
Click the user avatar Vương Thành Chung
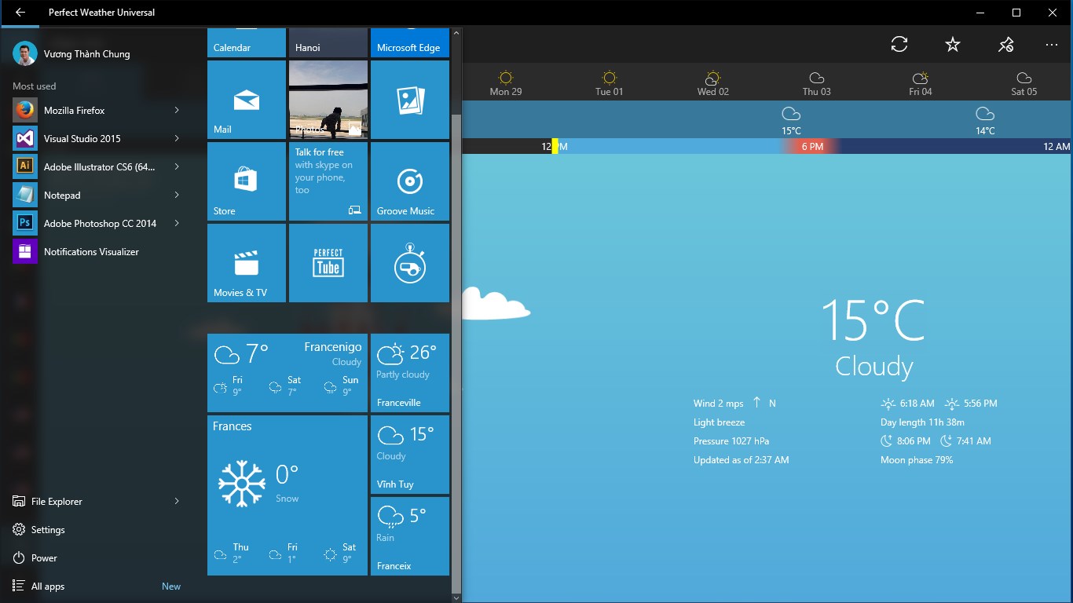[25, 53]
